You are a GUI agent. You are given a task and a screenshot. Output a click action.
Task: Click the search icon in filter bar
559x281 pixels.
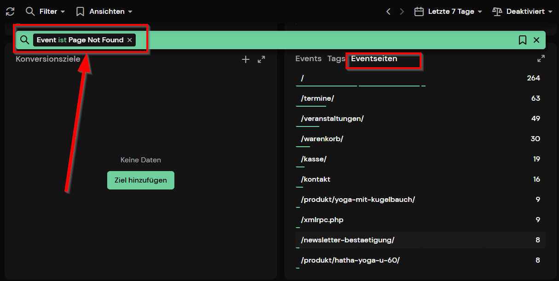(x=25, y=40)
